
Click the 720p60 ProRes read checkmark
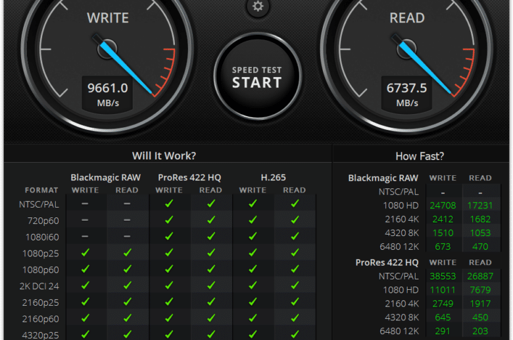[211, 219]
